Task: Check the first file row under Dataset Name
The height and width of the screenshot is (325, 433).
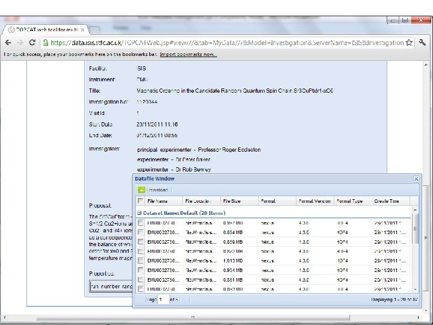Action: [x=140, y=223]
